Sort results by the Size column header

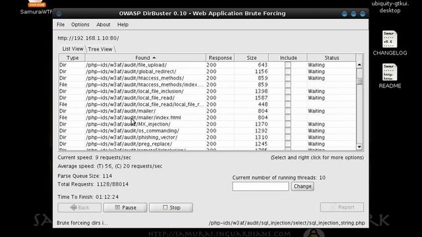(251, 58)
